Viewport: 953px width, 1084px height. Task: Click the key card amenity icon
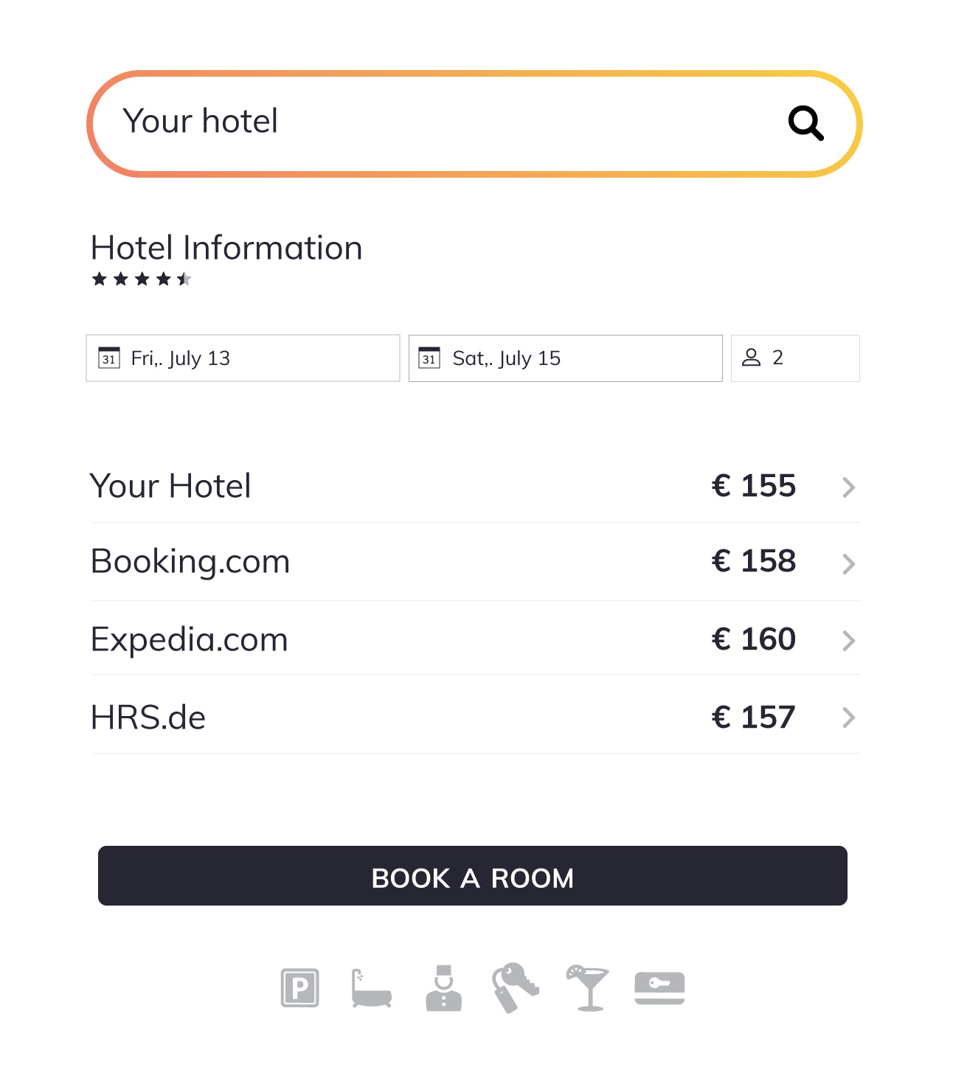coord(659,988)
